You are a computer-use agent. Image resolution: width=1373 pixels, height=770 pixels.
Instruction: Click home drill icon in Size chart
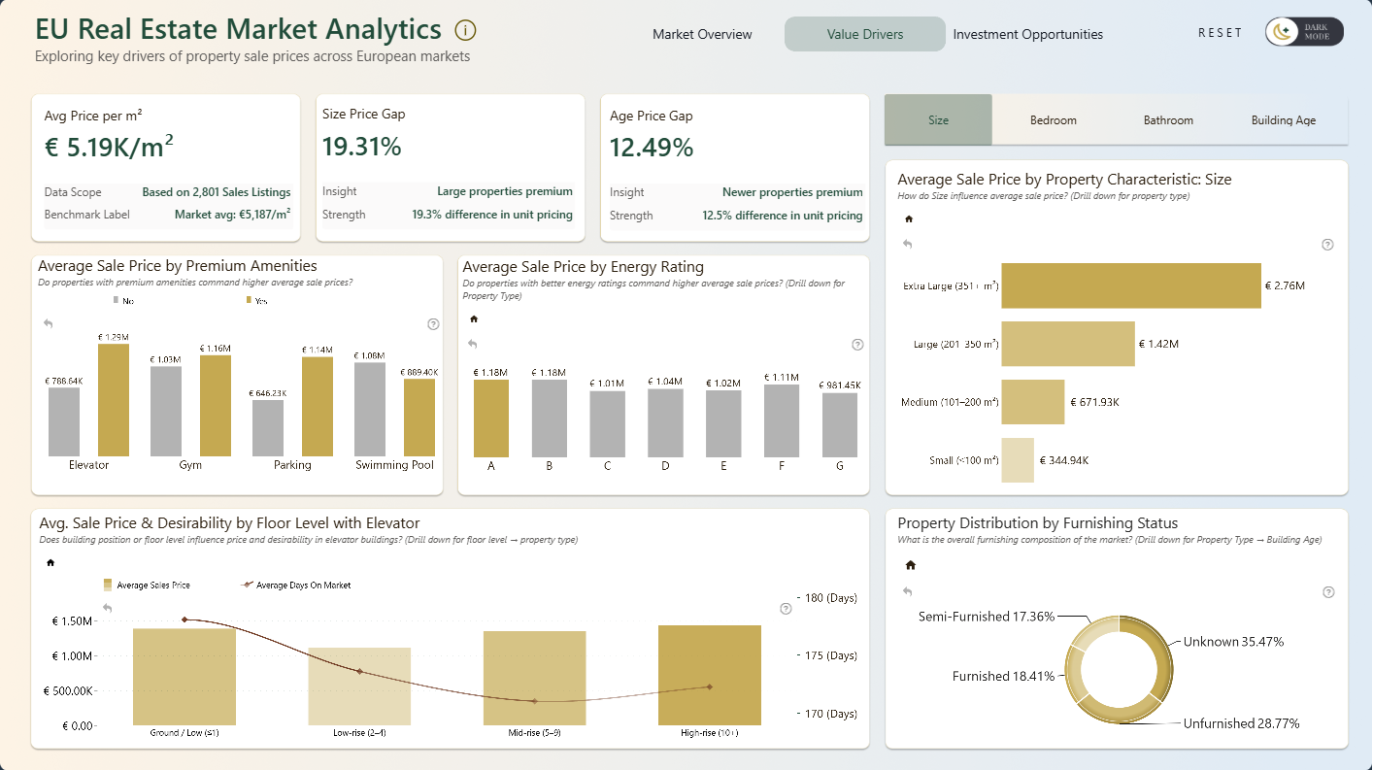(909, 219)
